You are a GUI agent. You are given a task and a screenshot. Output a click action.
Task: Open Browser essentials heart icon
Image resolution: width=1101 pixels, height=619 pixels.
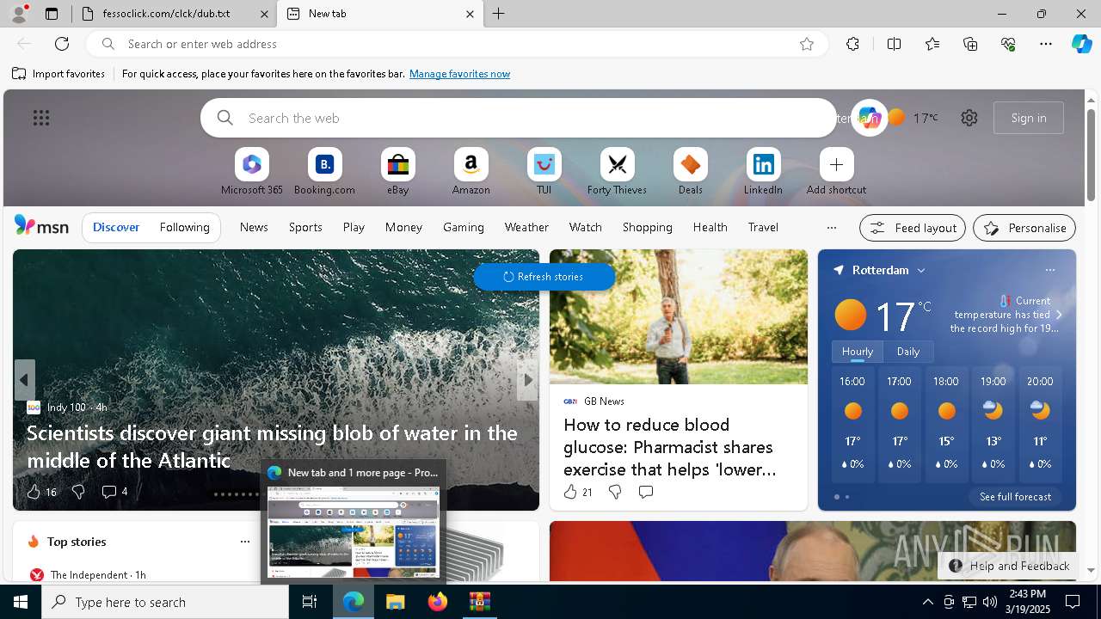pyautogui.click(x=1008, y=44)
